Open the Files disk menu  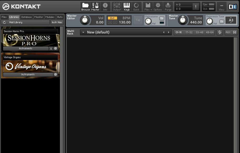(148, 7)
